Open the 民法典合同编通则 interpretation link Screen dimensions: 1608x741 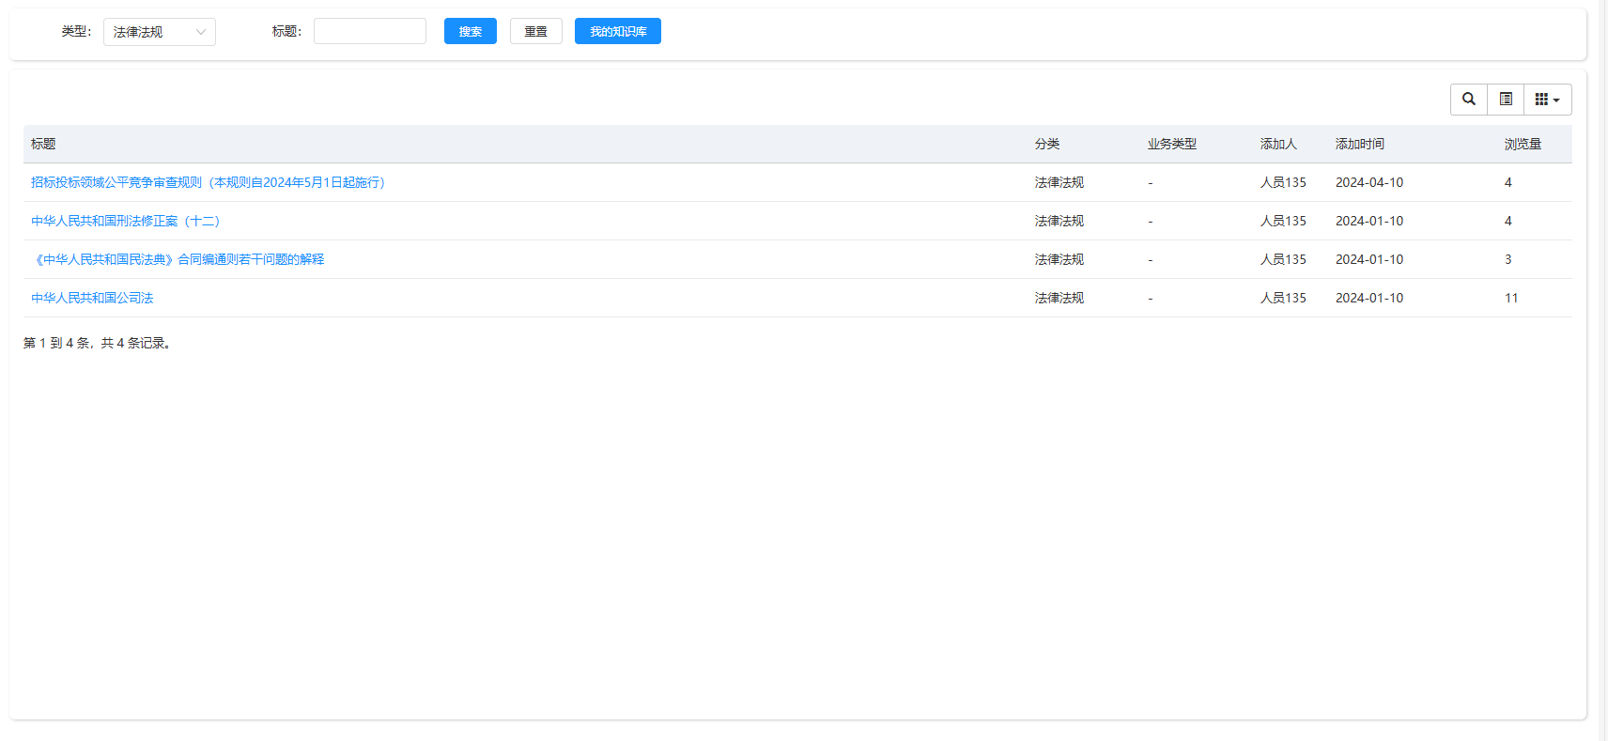pyautogui.click(x=178, y=259)
